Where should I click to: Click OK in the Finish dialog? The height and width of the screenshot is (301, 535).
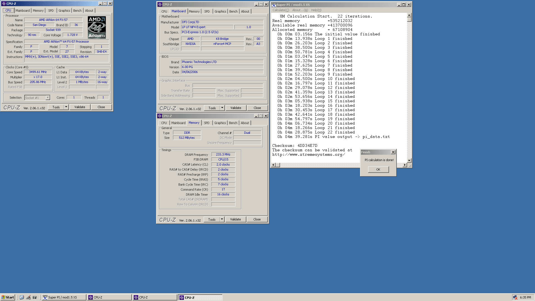378,169
